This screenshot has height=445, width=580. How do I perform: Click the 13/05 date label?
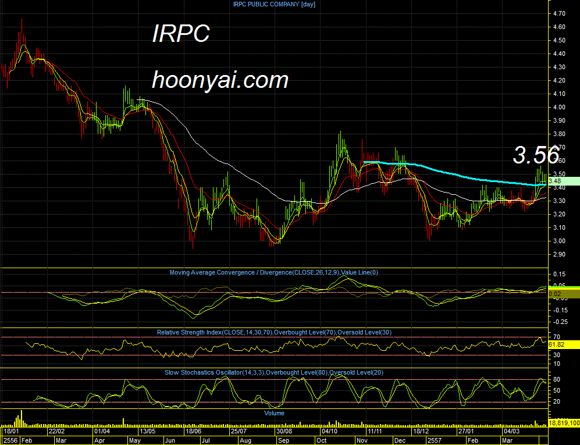[147, 431]
